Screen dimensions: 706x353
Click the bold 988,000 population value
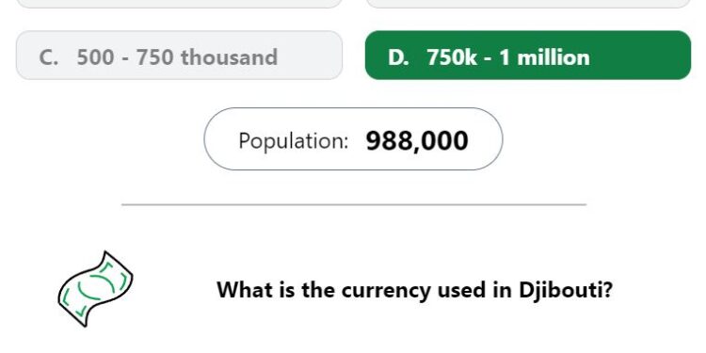tap(417, 140)
